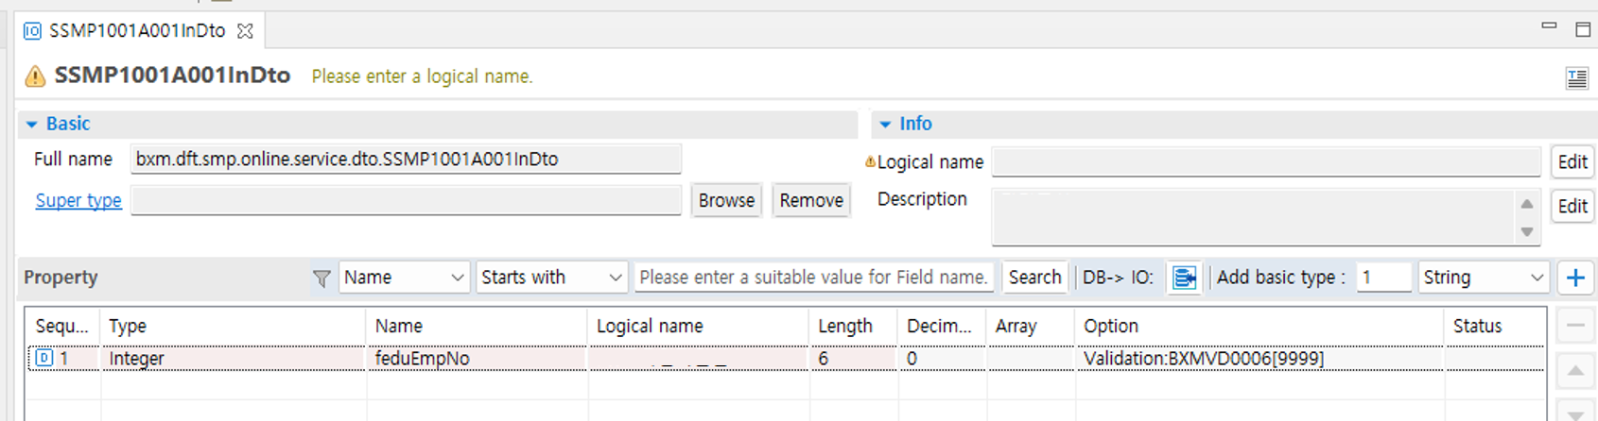Click the move property up arrow icon

1575,371
